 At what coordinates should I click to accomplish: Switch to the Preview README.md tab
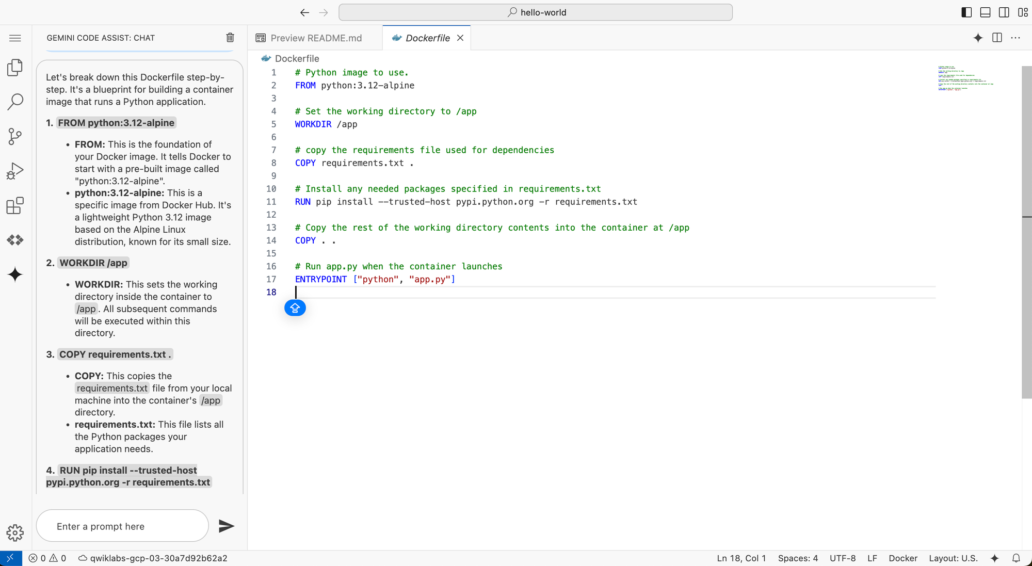pos(316,38)
